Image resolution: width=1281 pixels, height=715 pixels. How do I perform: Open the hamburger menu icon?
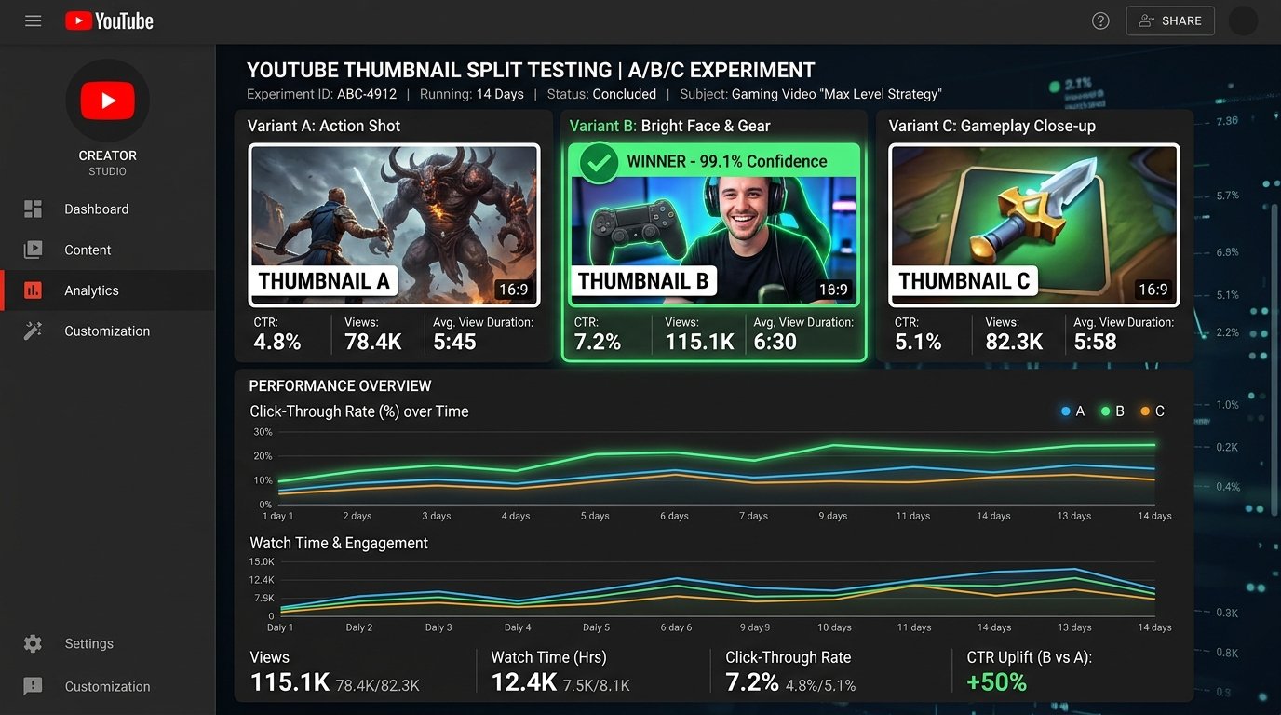pos(34,20)
